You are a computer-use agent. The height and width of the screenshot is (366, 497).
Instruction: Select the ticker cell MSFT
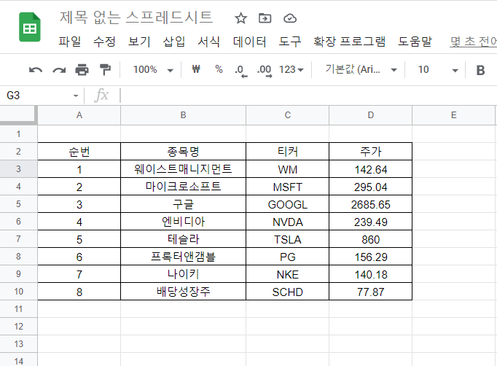[x=287, y=187]
